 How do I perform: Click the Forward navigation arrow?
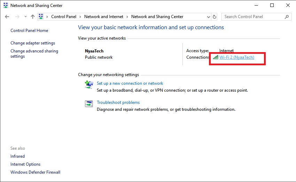[17, 17]
